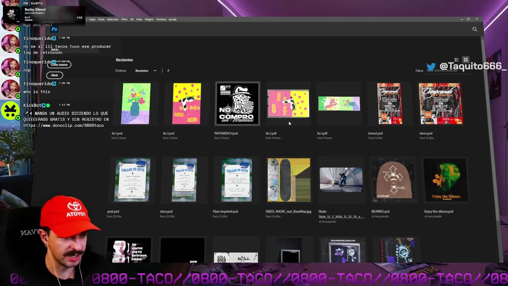Open the 3D menu
Screen dimensions: 508x286
132,19
